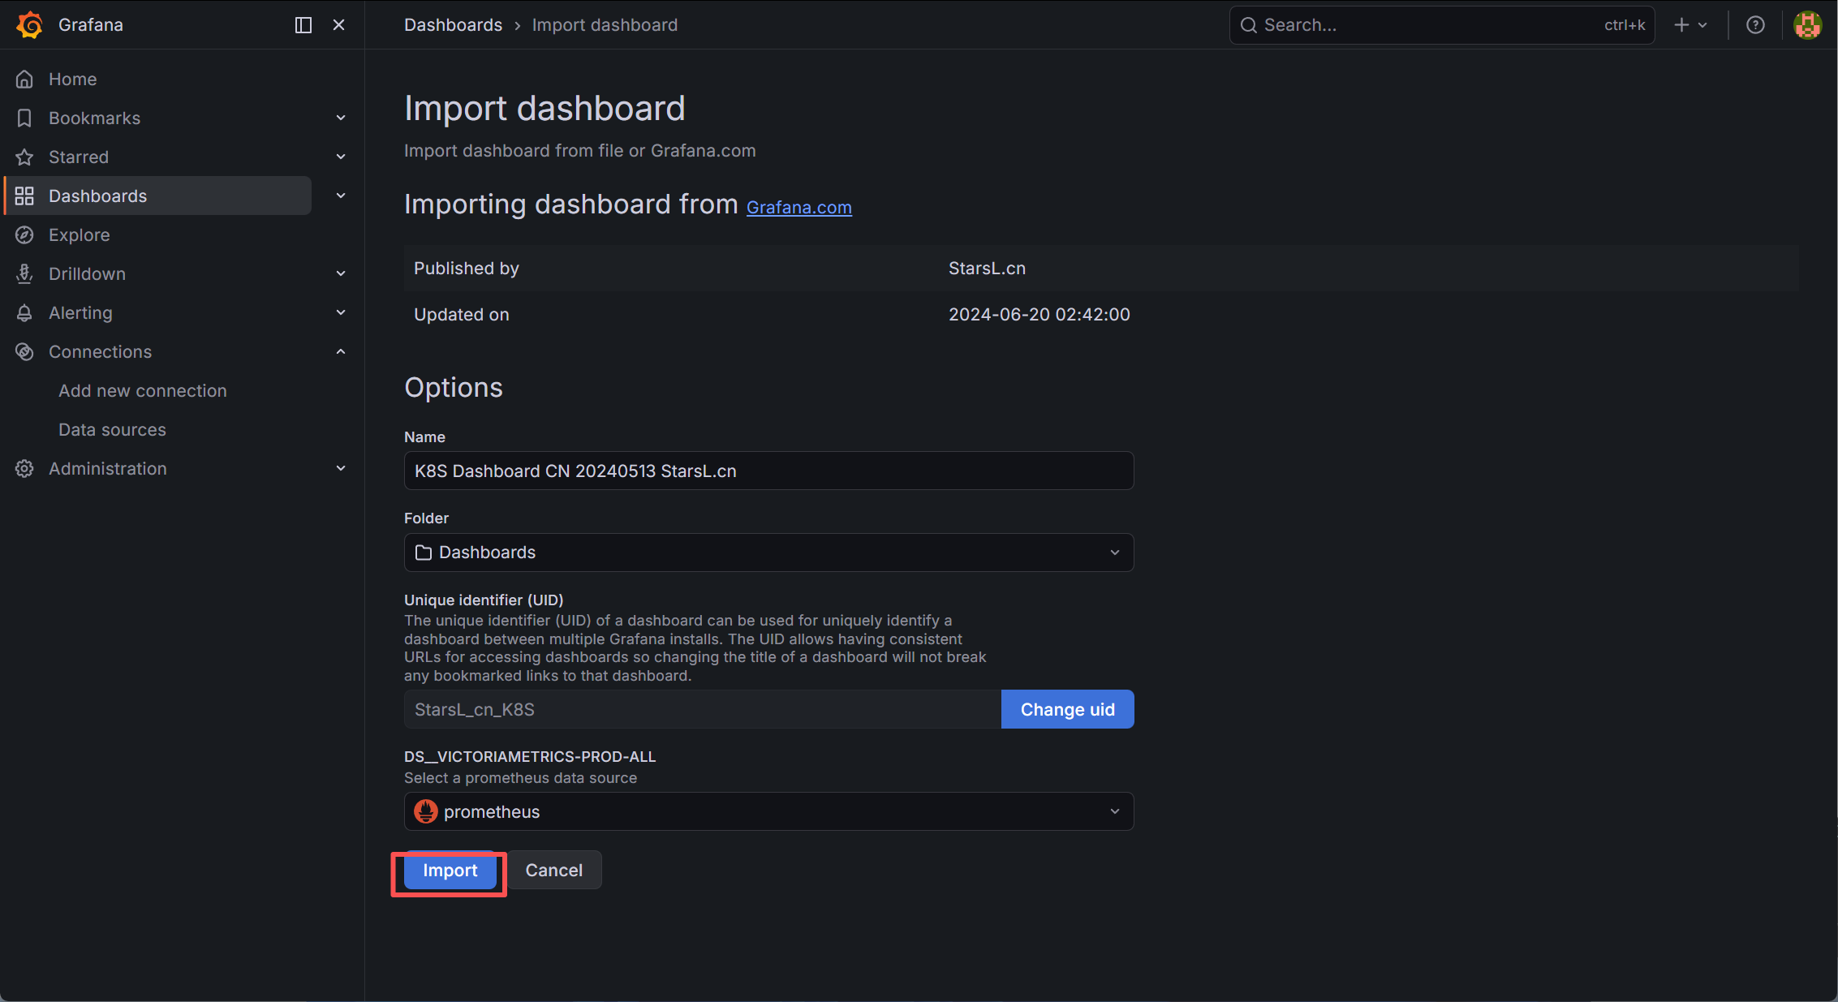Open Explore from the sidebar
Viewport: 1838px width, 1002px height.
[x=80, y=235]
